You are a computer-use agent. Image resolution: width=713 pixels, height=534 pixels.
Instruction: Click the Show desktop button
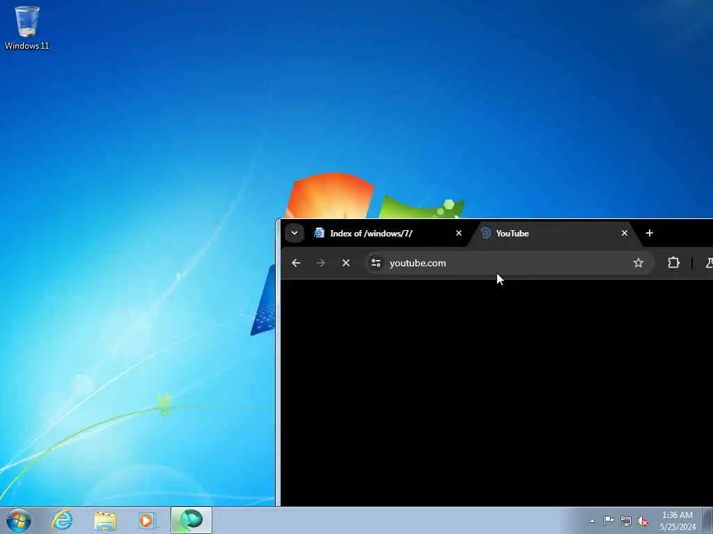coord(708,520)
